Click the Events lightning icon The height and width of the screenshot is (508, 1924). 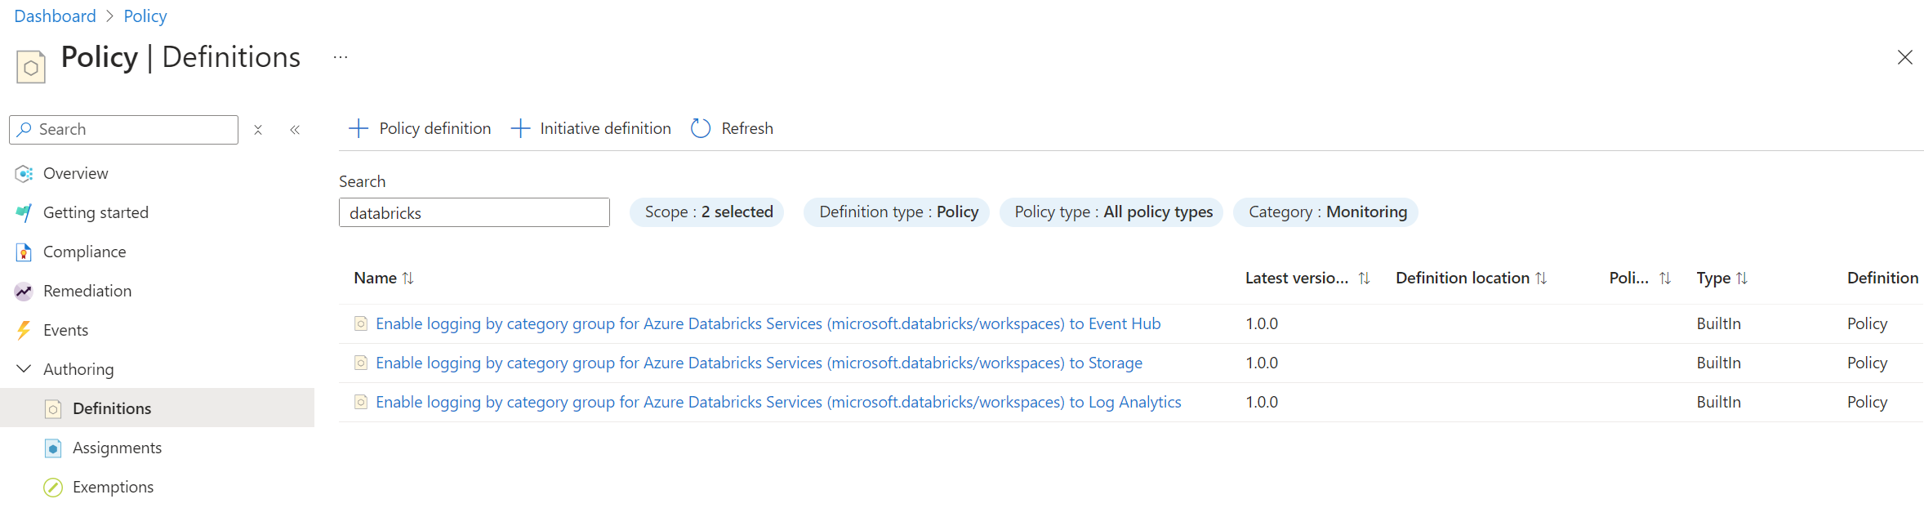click(x=24, y=330)
